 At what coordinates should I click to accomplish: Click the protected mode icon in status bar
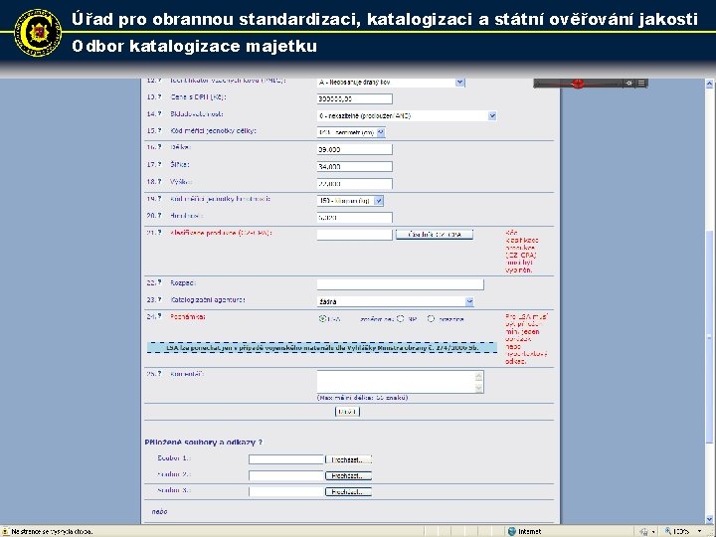pyautogui.click(x=643, y=531)
